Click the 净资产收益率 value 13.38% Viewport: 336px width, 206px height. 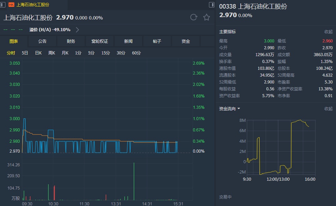tap(325, 89)
